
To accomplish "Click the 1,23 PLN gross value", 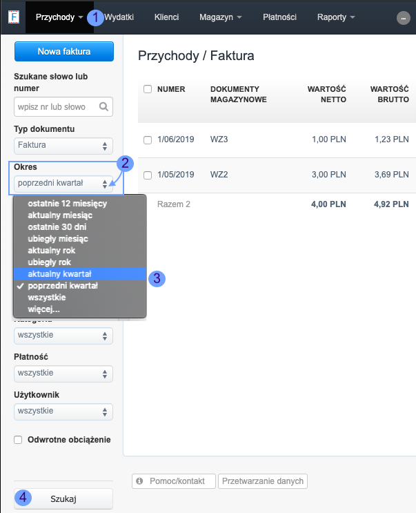I will pos(391,139).
